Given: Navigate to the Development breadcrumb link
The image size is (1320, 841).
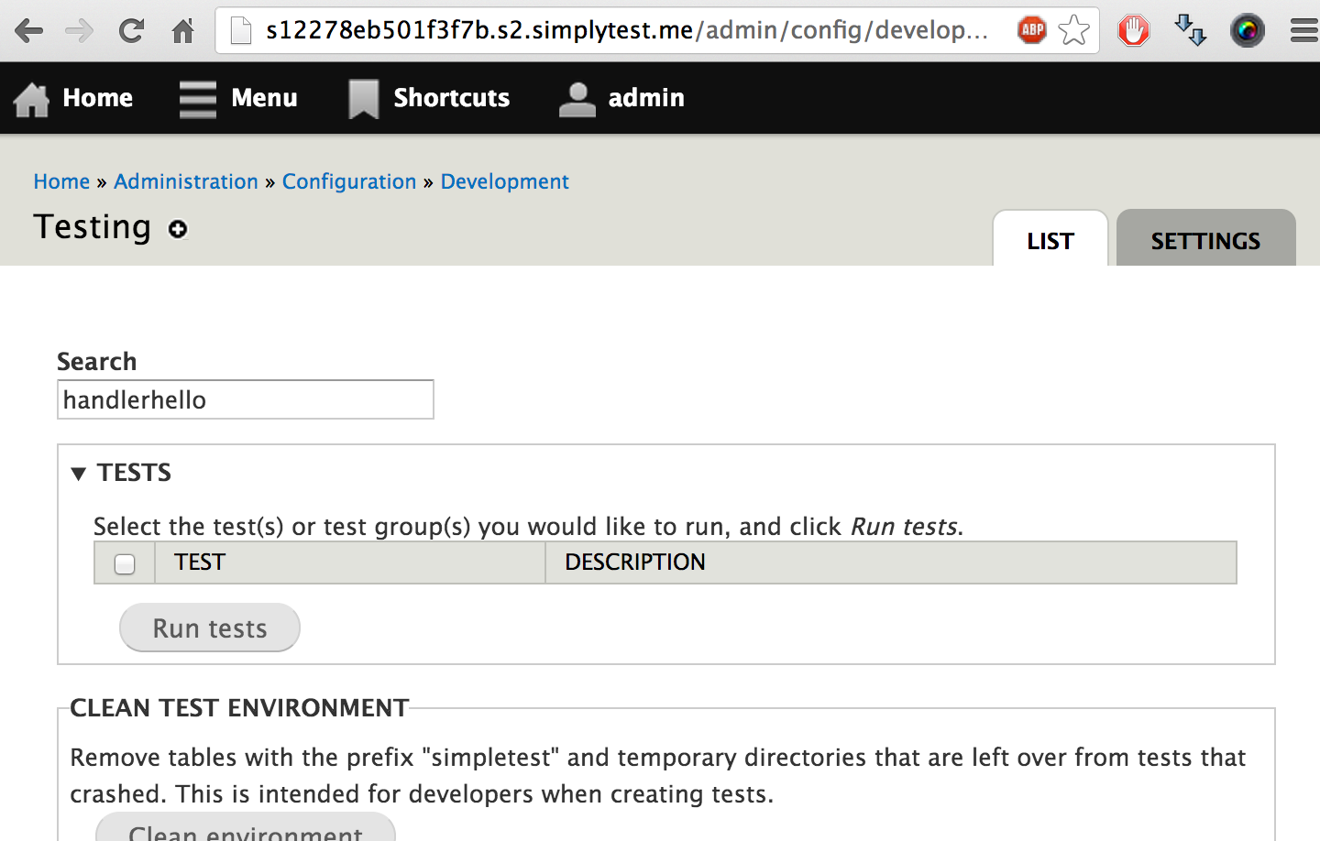Looking at the screenshot, I should click(504, 181).
